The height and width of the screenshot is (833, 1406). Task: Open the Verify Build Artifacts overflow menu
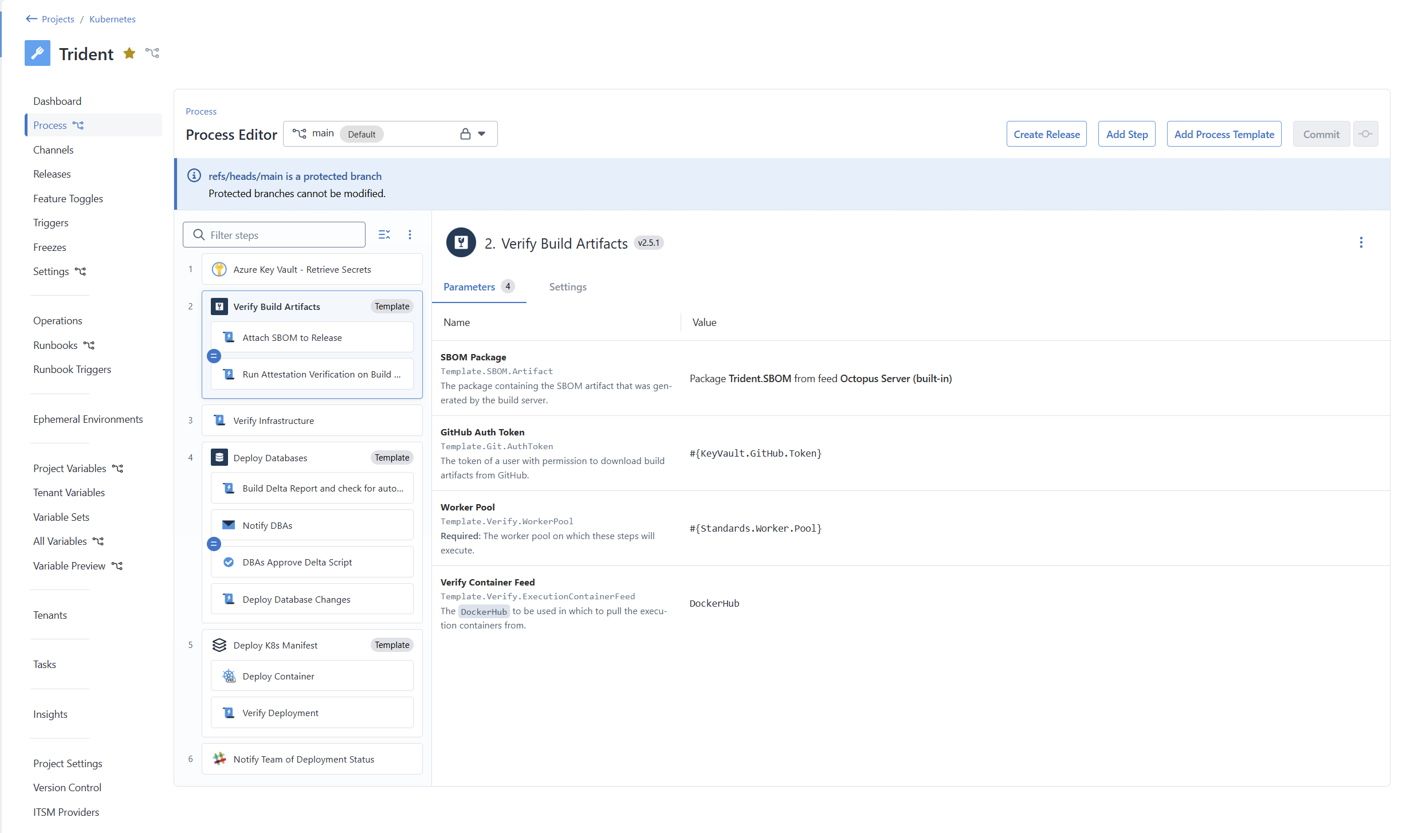[x=1361, y=242]
